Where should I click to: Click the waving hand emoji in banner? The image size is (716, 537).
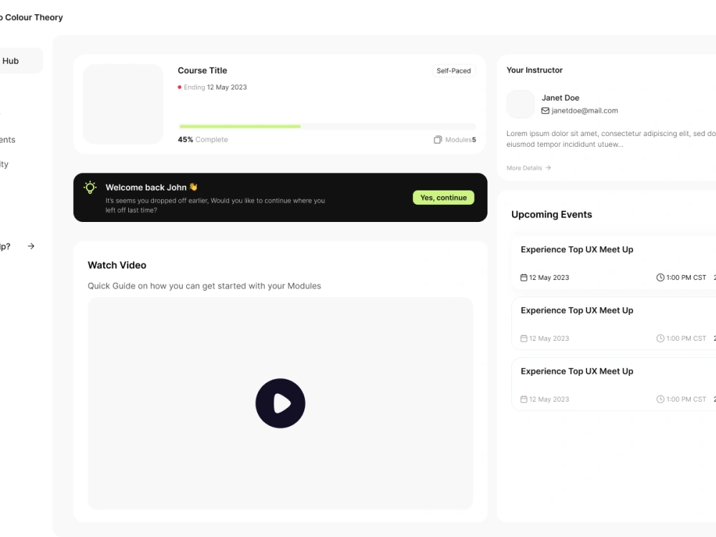tap(193, 187)
